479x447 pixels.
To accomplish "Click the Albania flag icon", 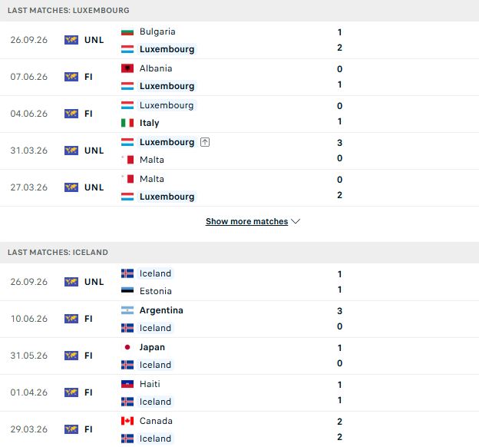I will tap(127, 68).
